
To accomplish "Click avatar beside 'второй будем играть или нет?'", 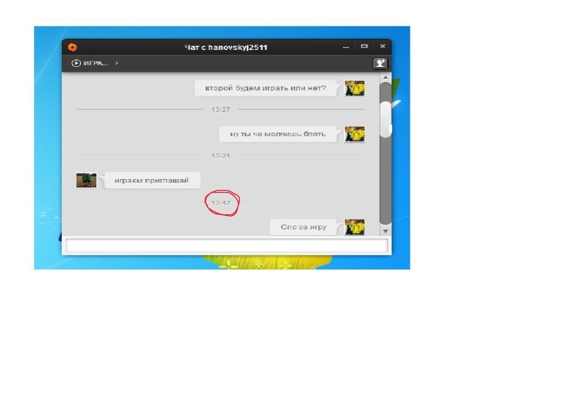I will pyautogui.click(x=355, y=88).
